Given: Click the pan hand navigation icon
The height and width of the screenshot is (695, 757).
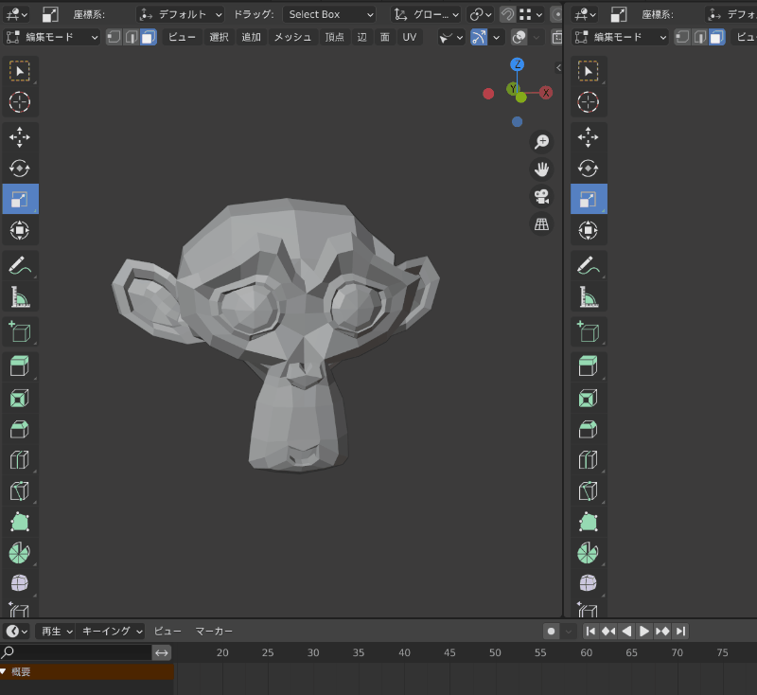Looking at the screenshot, I should [x=541, y=169].
